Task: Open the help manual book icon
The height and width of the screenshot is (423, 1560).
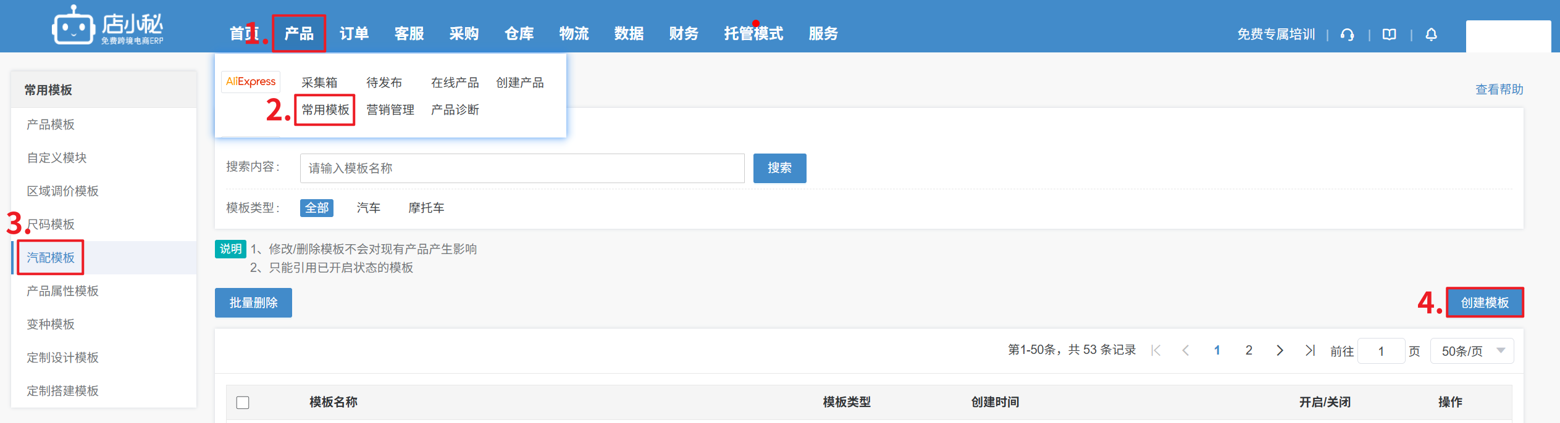Action: [x=1390, y=35]
